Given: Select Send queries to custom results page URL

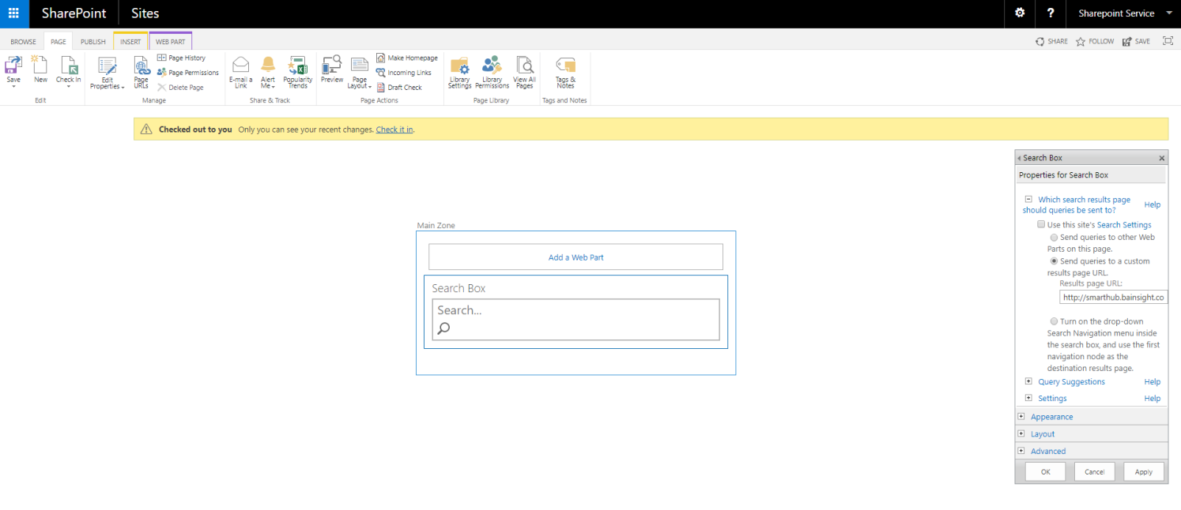Looking at the screenshot, I should (x=1054, y=261).
